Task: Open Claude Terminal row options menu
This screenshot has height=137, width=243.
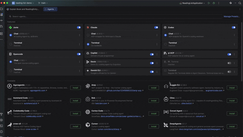Action: pyautogui.click(x=157, y=44)
